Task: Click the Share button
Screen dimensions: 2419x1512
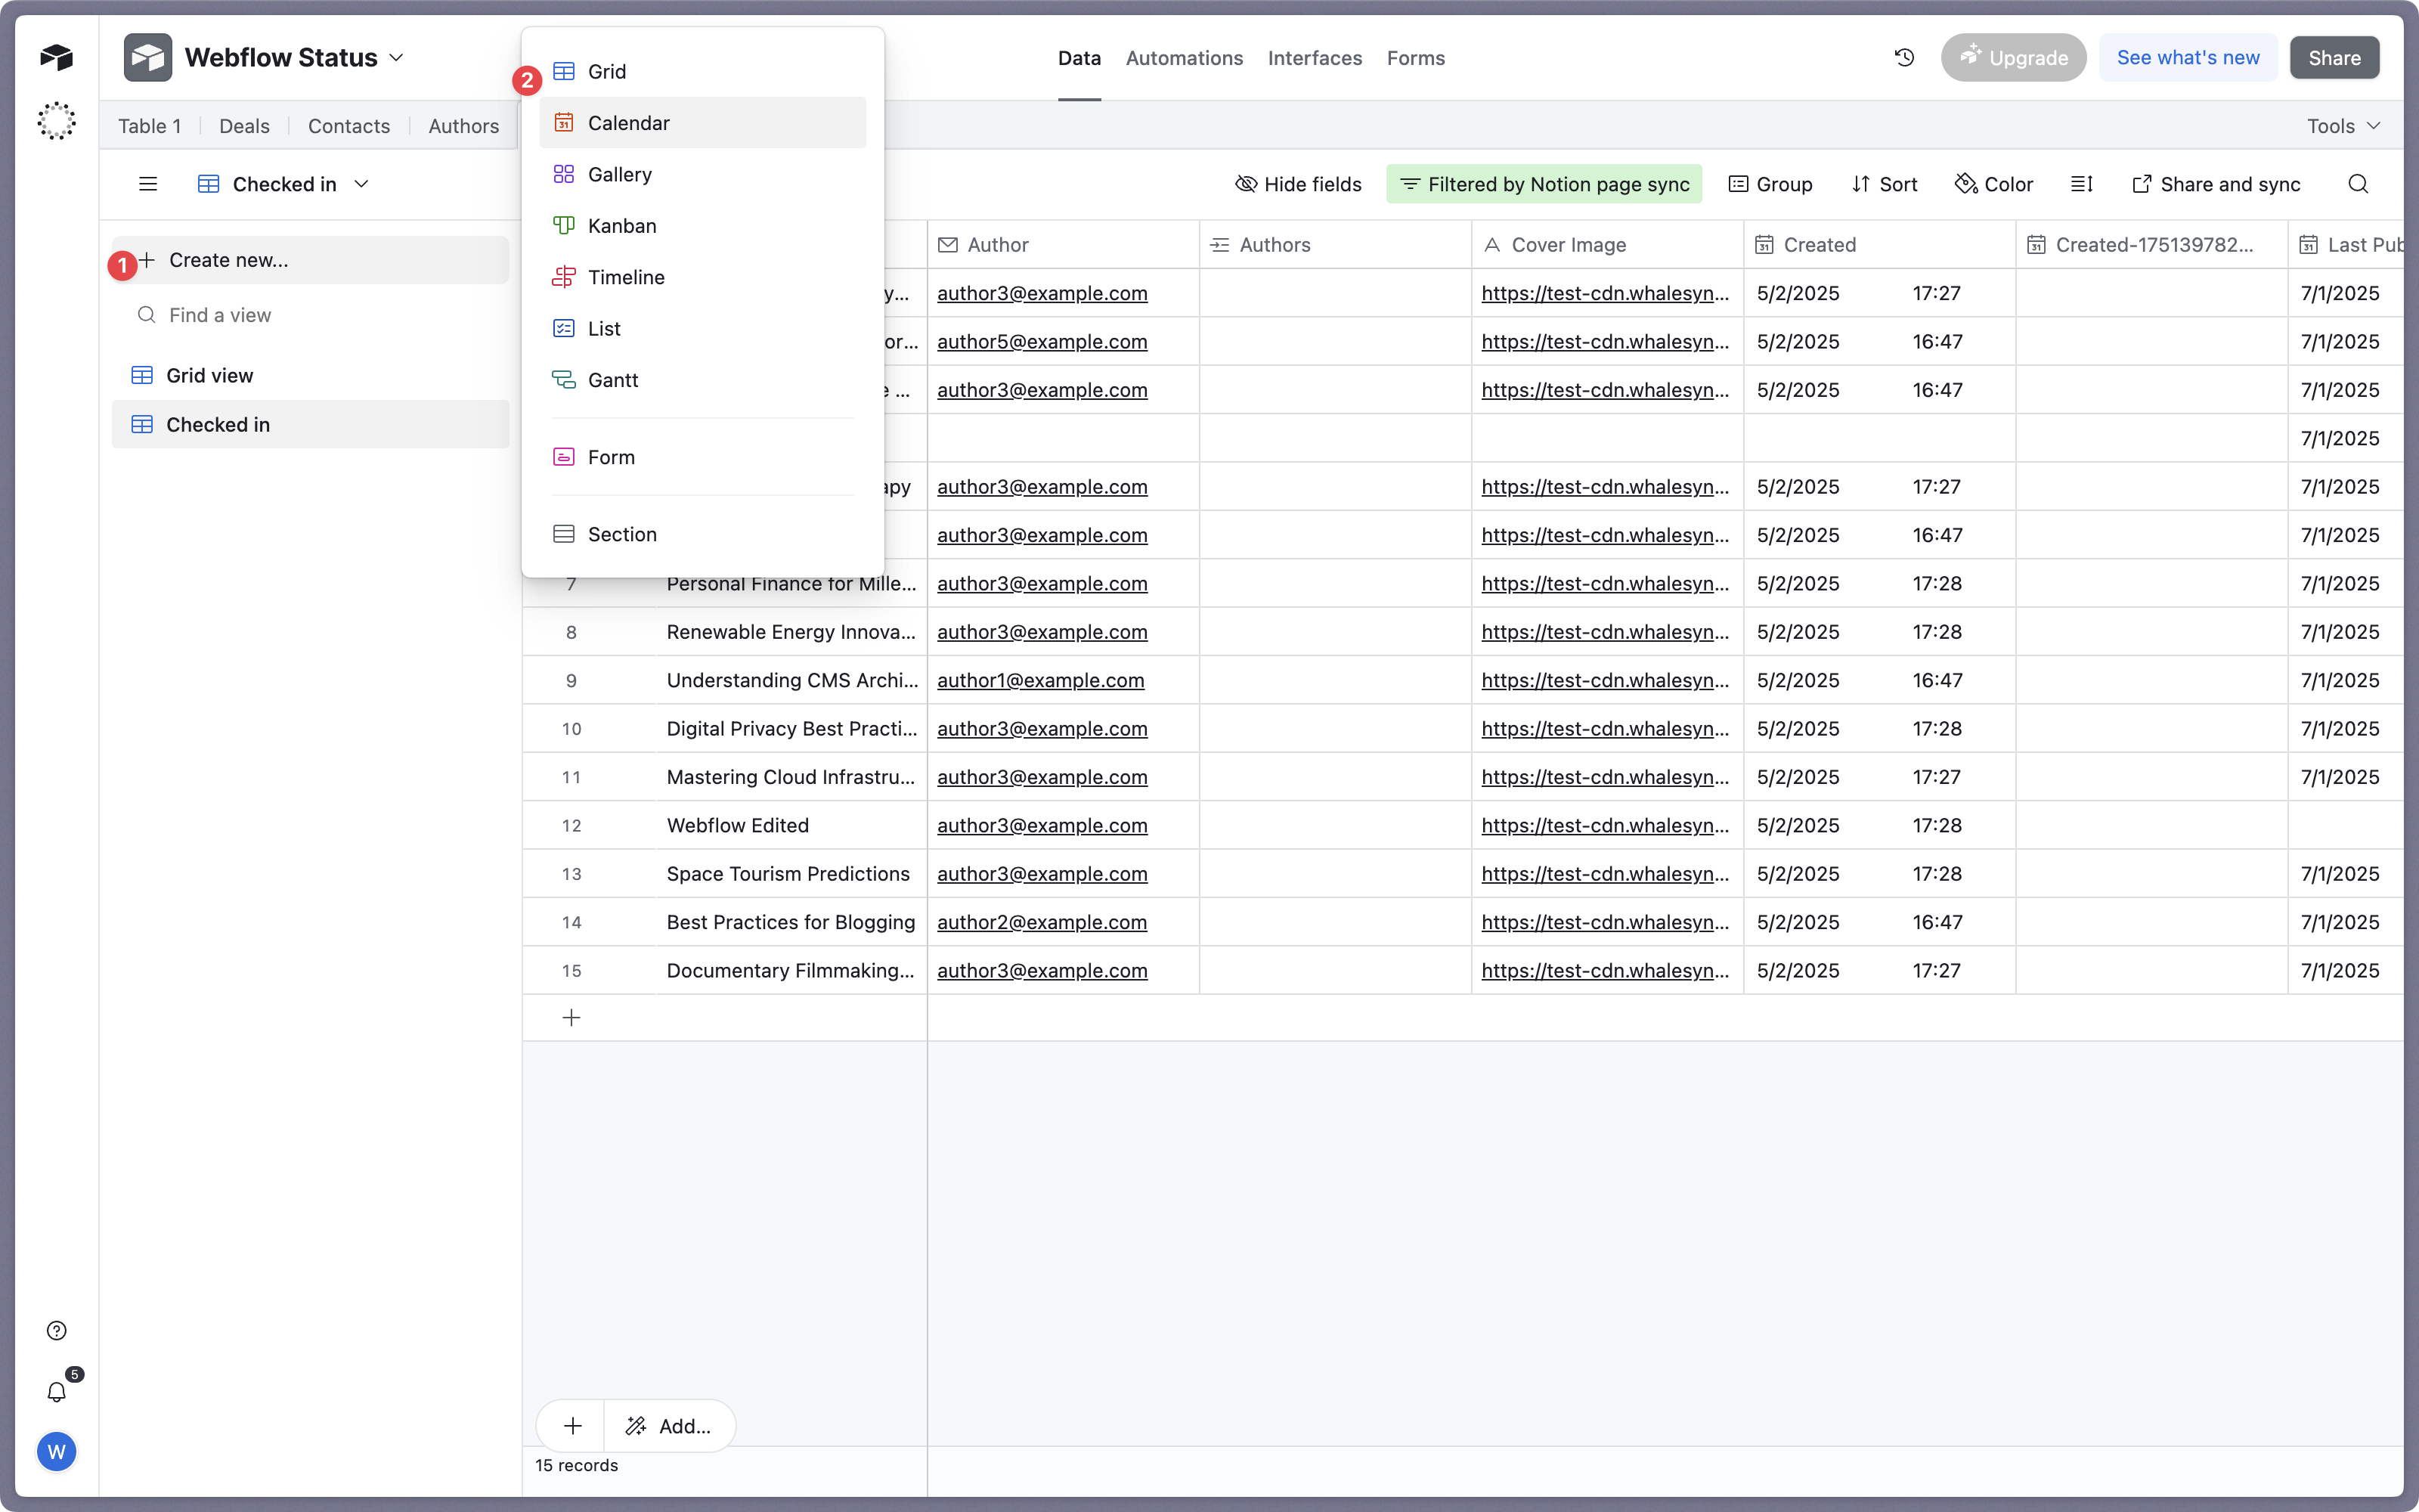Action: point(2333,58)
